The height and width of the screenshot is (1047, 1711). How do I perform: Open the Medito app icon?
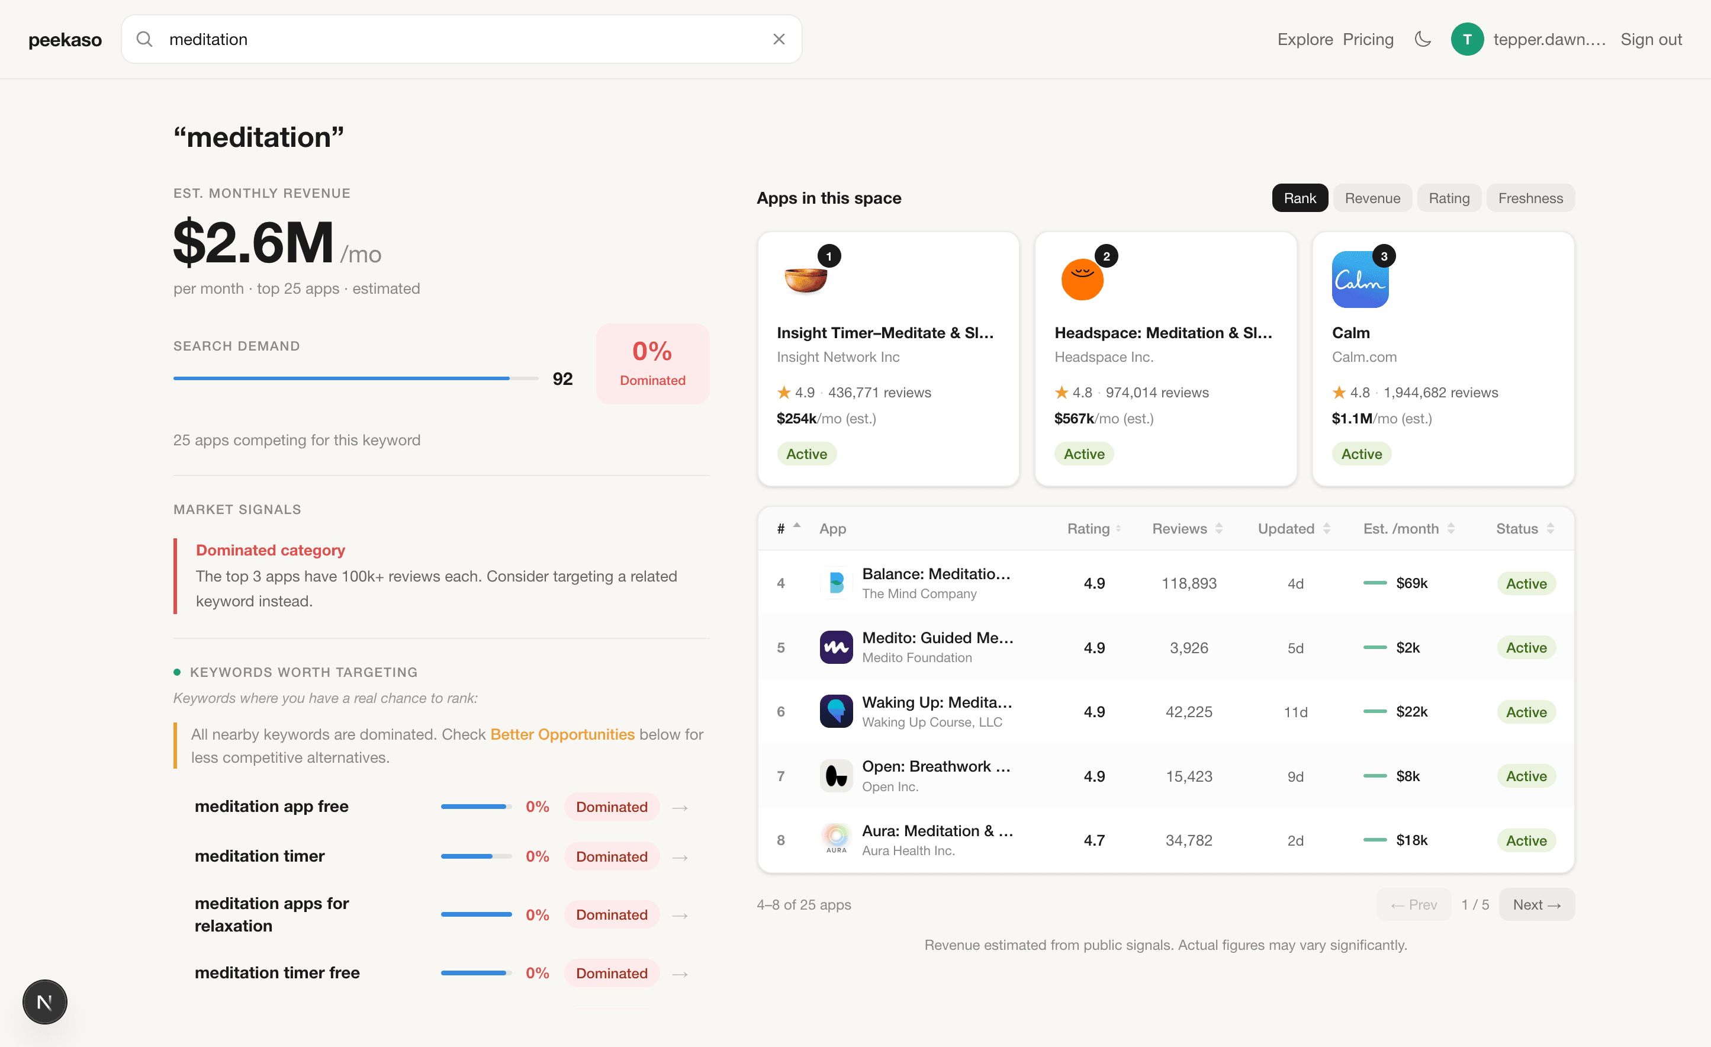point(835,647)
